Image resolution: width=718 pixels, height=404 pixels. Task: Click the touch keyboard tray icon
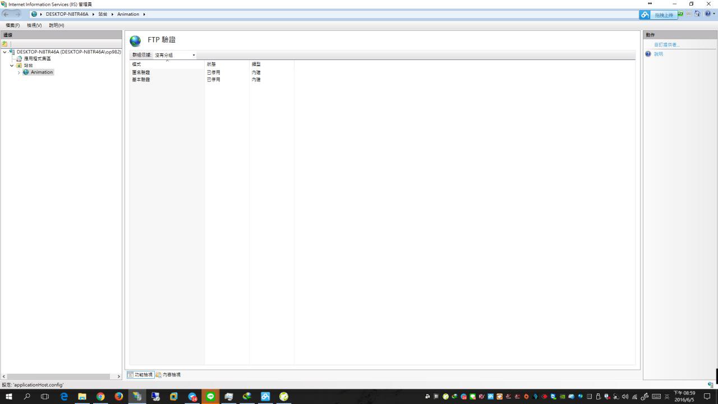click(x=656, y=397)
